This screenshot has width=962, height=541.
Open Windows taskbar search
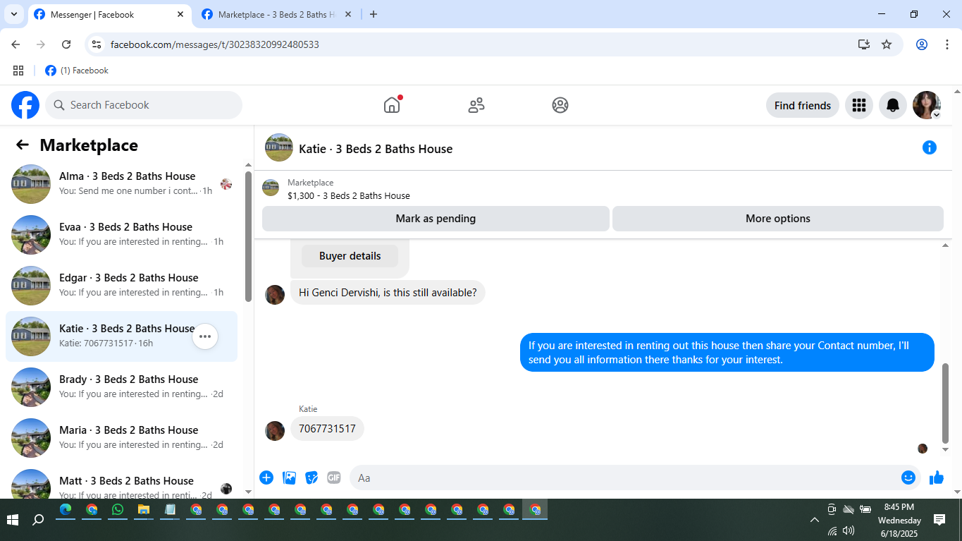[x=39, y=520]
